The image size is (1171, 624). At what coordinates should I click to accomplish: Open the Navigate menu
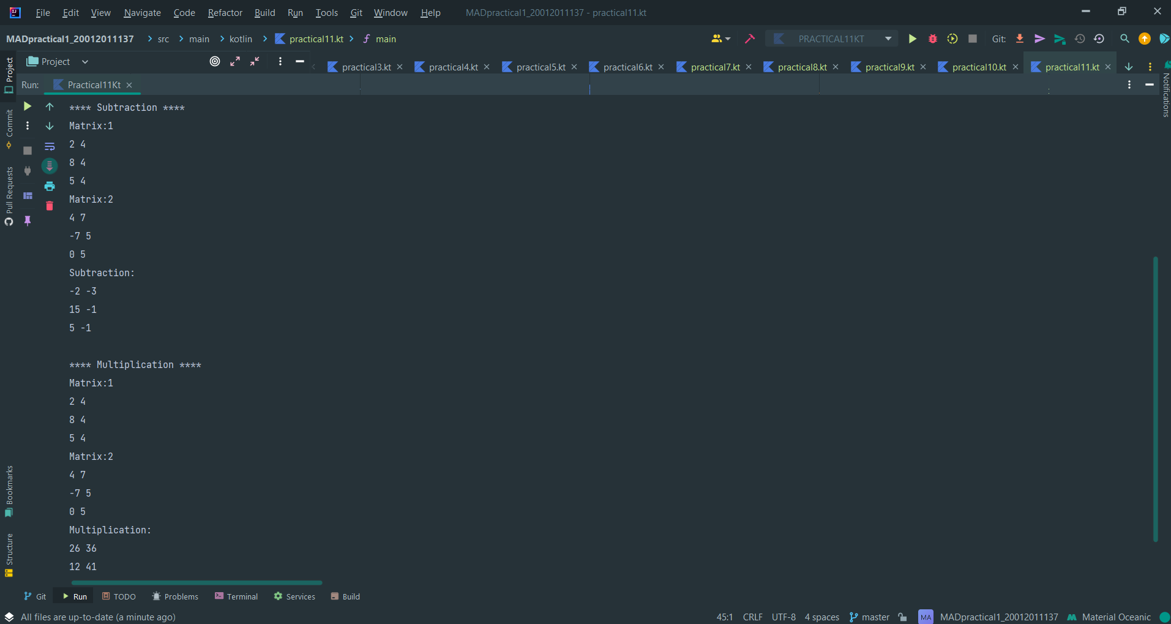pos(142,12)
